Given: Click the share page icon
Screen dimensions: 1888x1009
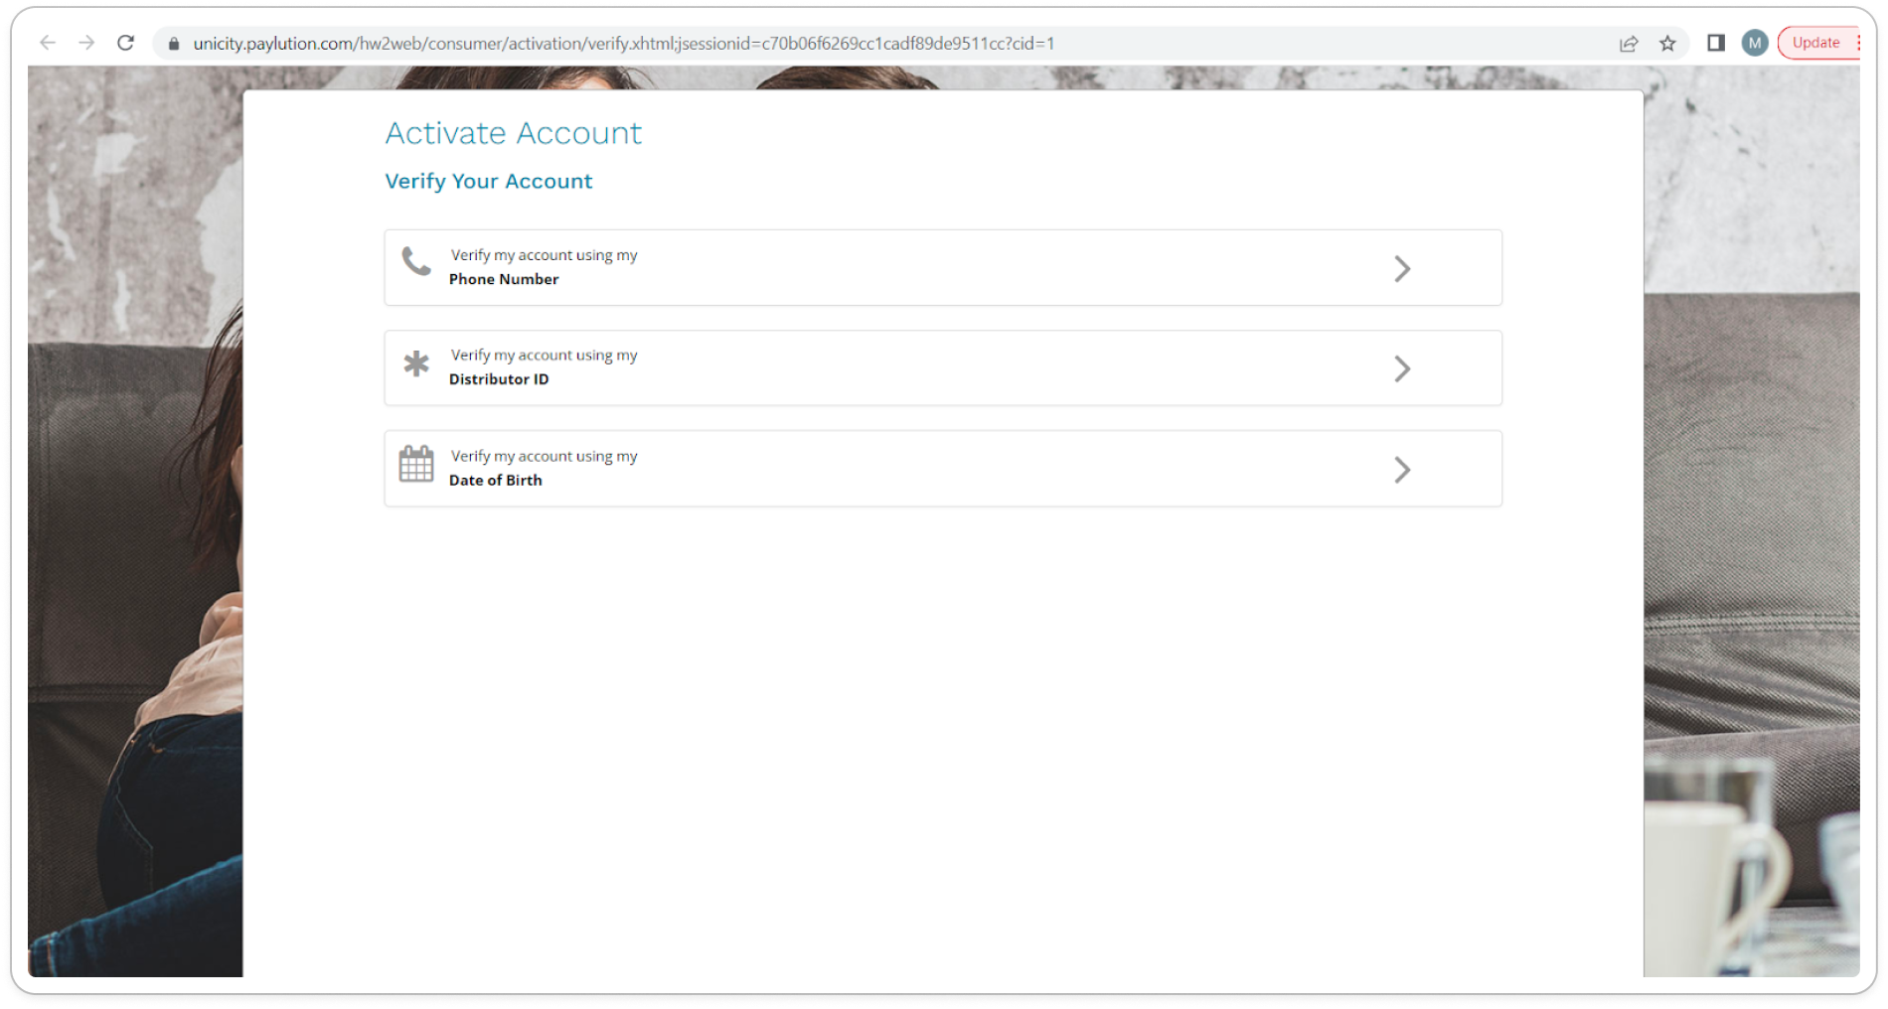Looking at the screenshot, I should click(x=1629, y=44).
